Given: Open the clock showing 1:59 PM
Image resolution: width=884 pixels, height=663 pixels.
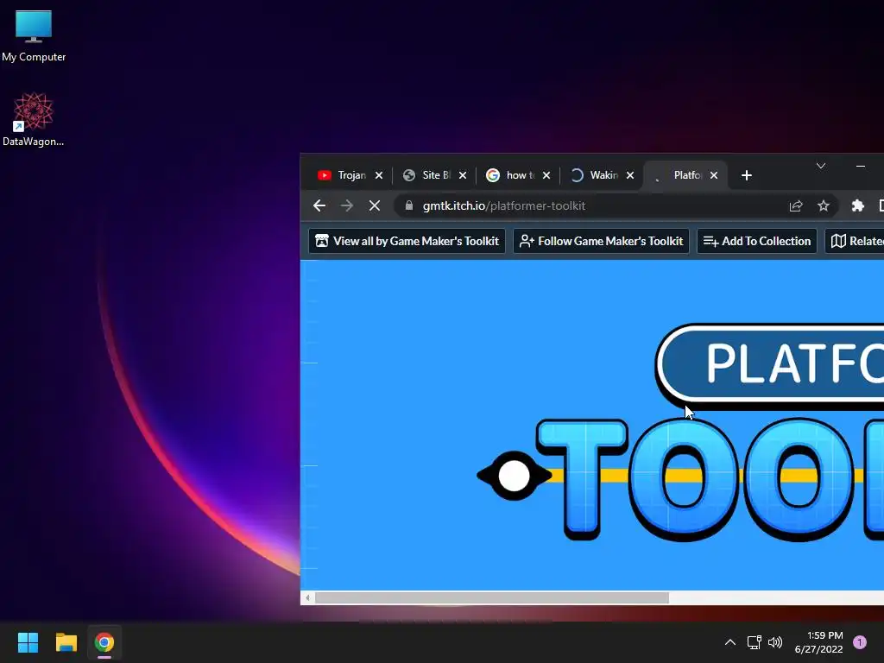Looking at the screenshot, I should (x=819, y=642).
